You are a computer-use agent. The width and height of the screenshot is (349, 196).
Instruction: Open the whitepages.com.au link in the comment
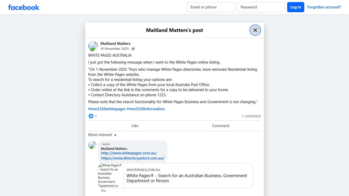pos(129,153)
